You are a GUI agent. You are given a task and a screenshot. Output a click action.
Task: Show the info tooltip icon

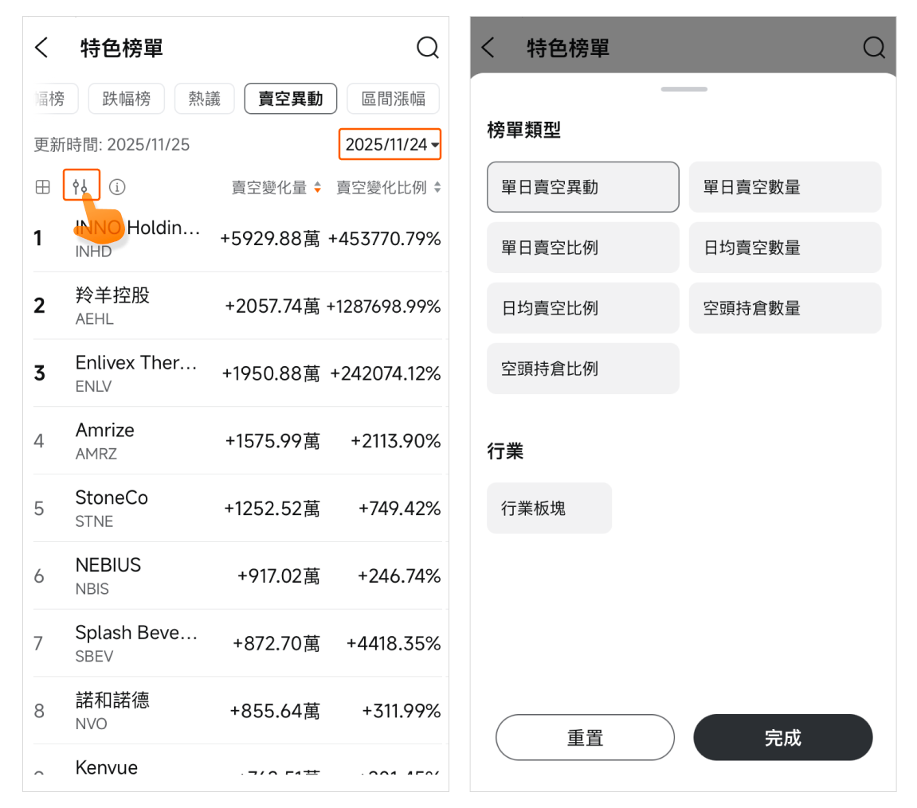[x=118, y=188]
